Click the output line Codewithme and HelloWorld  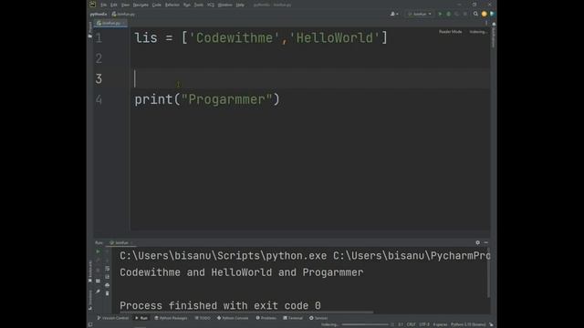point(241,272)
